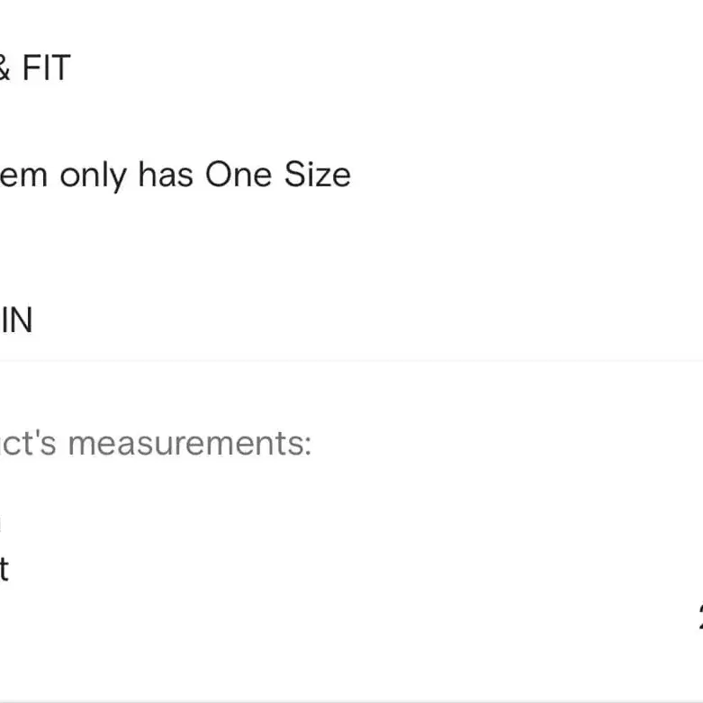The image size is (703, 703).
Task: Click the word 'FIT' in the heading
Action: coord(46,68)
